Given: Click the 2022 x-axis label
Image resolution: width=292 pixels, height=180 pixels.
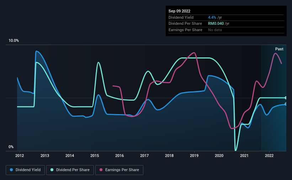Looking at the screenshot, I should coord(269,156).
